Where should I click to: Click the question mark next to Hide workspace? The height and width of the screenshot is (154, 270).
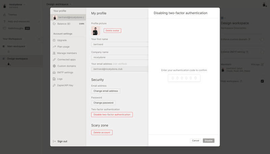[x=241, y=81]
